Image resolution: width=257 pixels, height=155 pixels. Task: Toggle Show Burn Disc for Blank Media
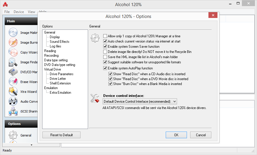click(110, 84)
